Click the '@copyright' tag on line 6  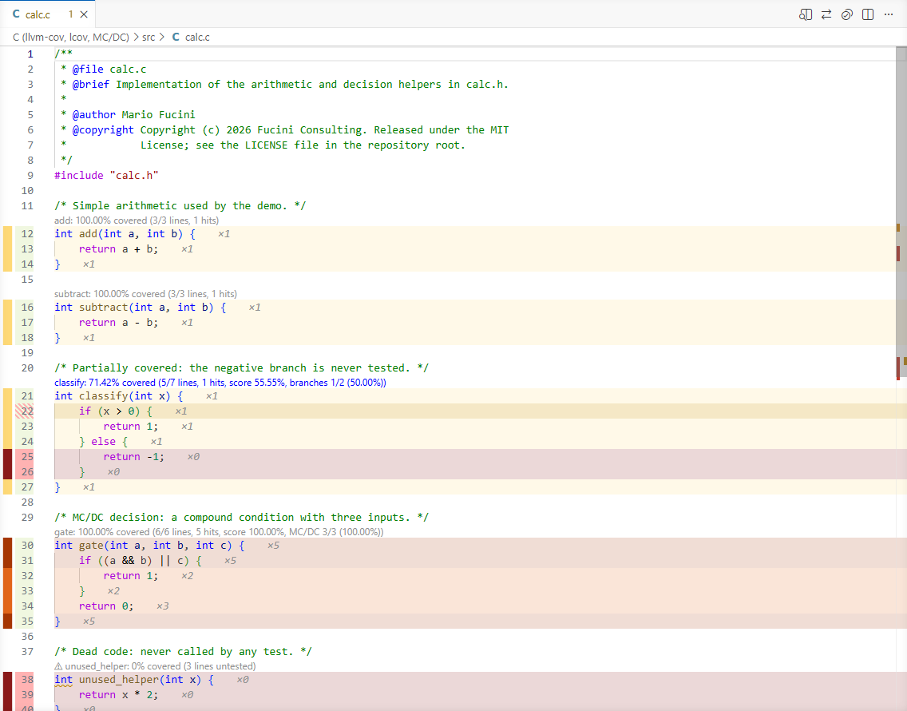pos(103,129)
